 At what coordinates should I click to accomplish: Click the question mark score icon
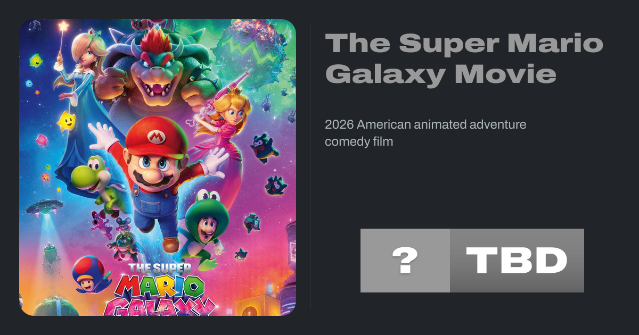(405, 261)
